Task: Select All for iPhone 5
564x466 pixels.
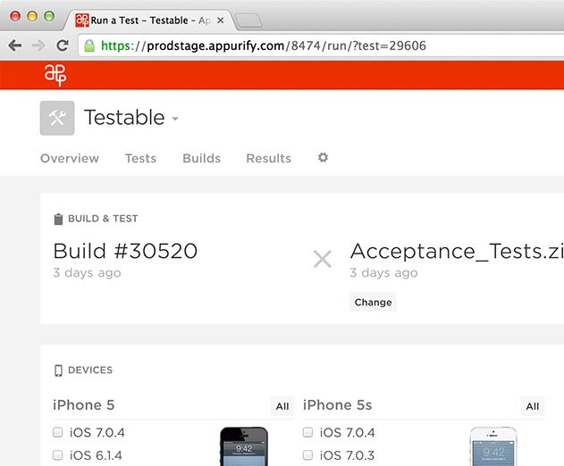Action: pyautogui.click(x=282, y=406)
